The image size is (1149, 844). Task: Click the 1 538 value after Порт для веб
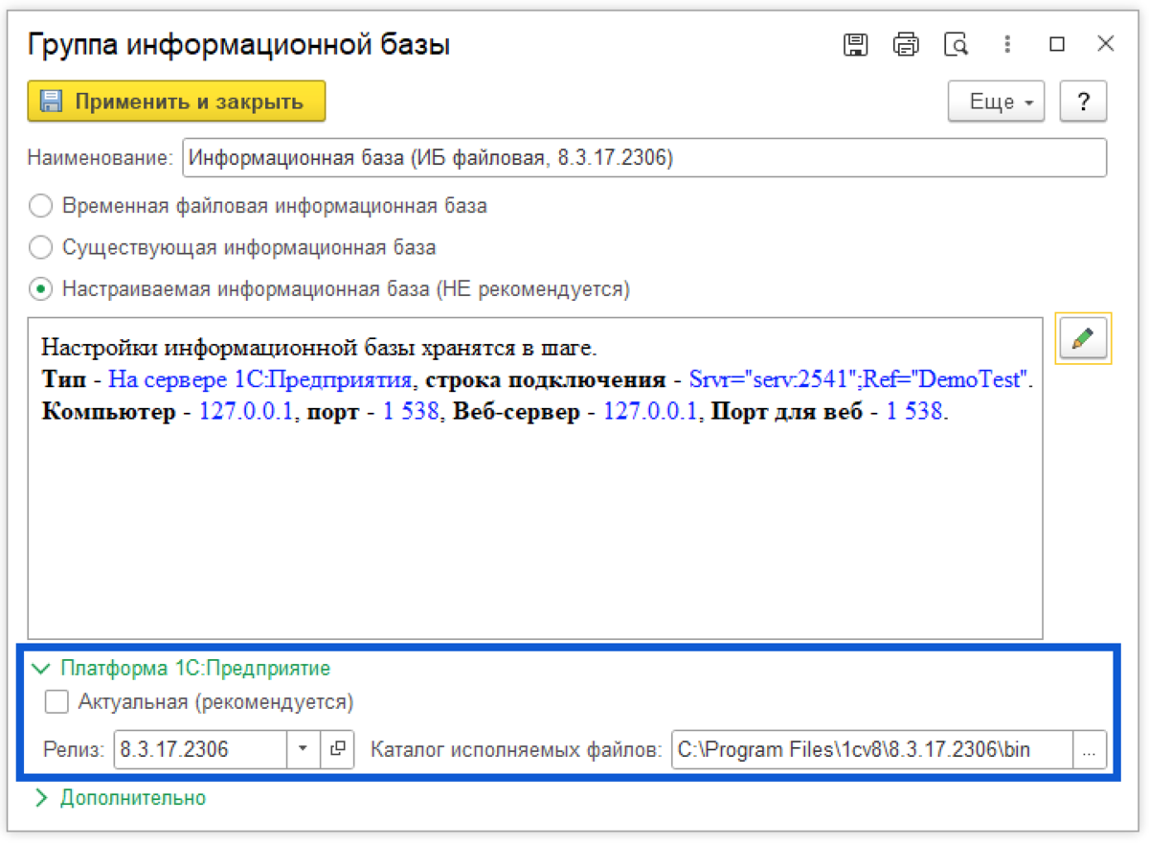click(x=916, y=413)
